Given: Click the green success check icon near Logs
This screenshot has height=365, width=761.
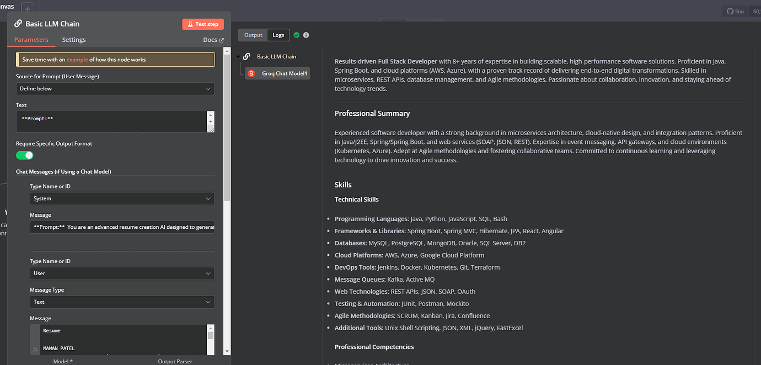Looking at the screenshot, I should 297,34.
